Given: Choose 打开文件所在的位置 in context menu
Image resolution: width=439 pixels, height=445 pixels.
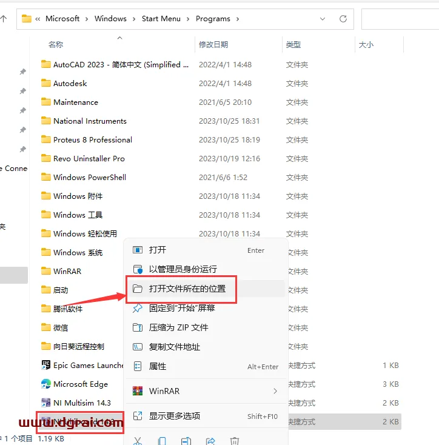Looking at the screenshot, I should tap(206, 289).
